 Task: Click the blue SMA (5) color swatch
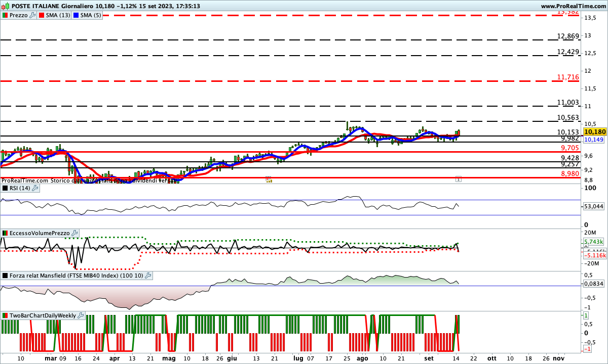pyautogui.click(x=76, y=15)
